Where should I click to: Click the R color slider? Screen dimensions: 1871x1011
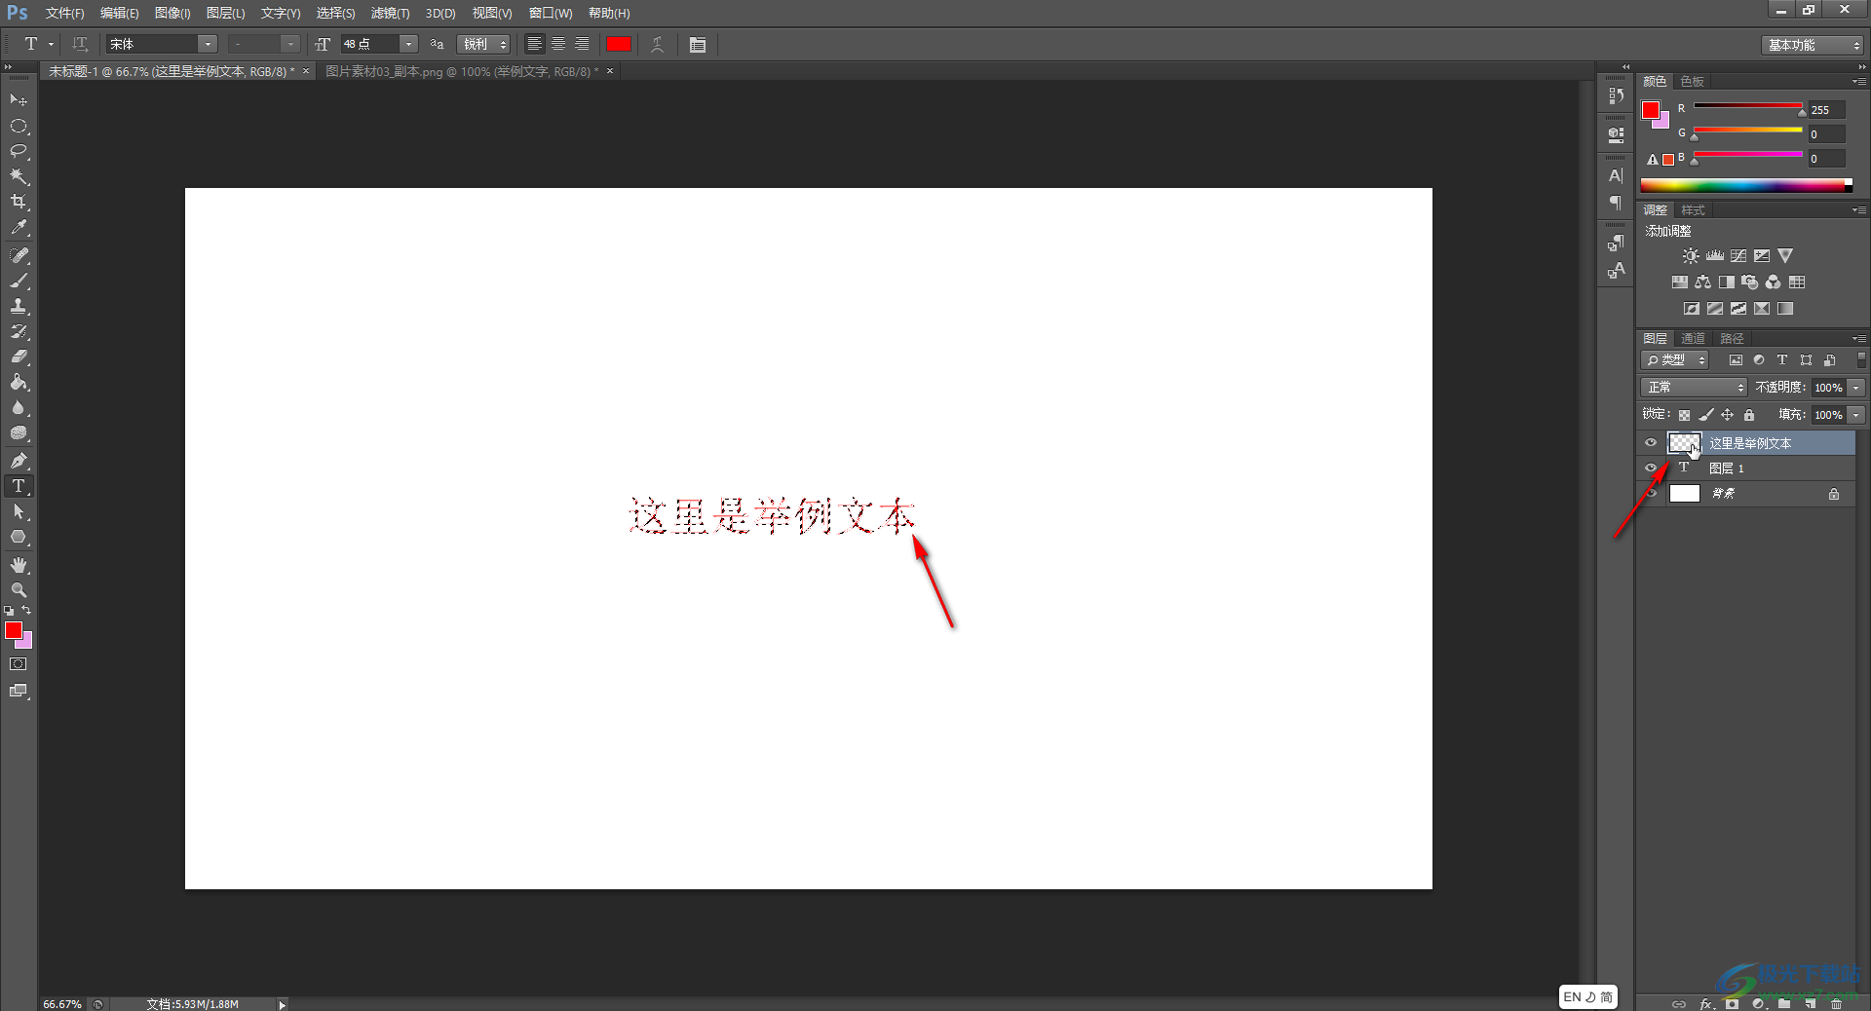click(x=1748, y=106)
